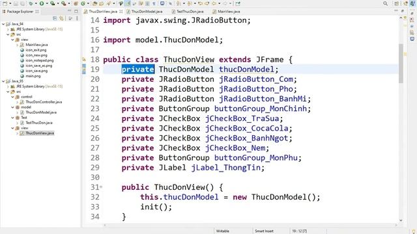Click the Save All toolbar icon

pos(22,3)
